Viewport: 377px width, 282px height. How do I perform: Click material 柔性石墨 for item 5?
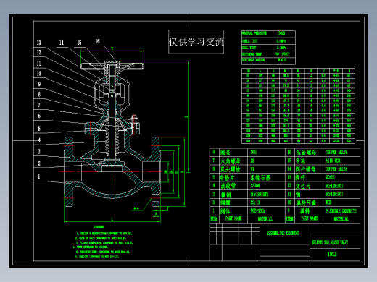coord(260,178)
